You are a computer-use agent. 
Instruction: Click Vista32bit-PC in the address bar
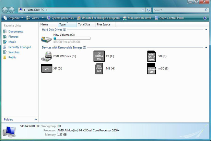[x=36, y=10]
